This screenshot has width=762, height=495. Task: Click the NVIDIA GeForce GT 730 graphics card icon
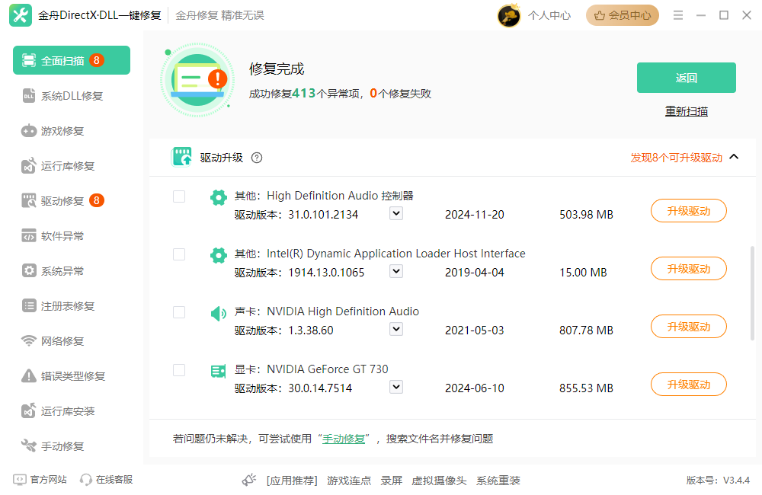click(x=219, y=371)
